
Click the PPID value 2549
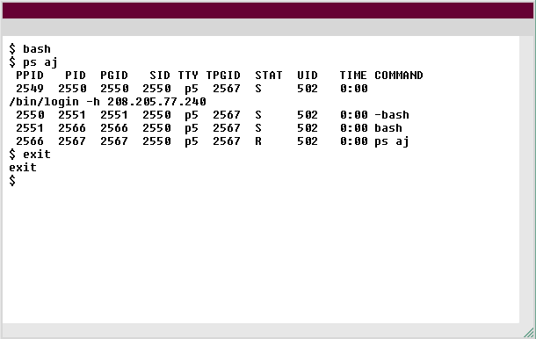(30, 89)
